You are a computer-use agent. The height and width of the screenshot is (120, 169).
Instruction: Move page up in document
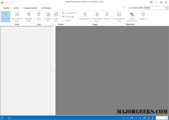point(85,16)
